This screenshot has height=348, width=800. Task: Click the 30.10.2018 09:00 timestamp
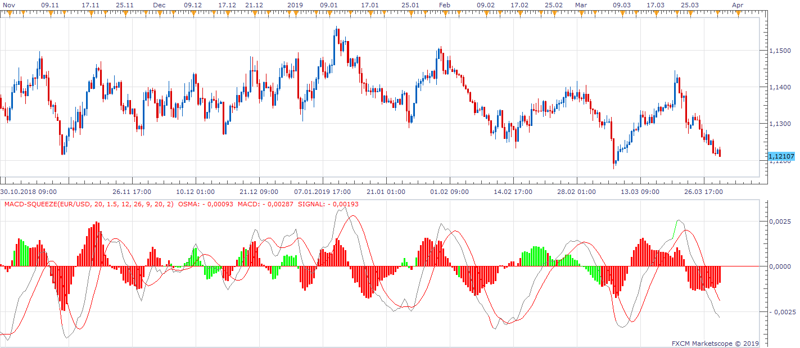click(29, 192)
